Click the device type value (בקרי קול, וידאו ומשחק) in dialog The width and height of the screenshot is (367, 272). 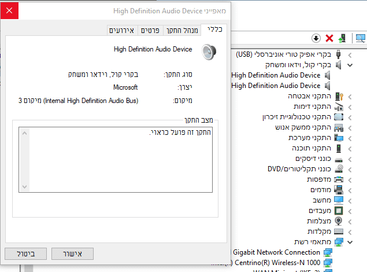coord(103,75)
